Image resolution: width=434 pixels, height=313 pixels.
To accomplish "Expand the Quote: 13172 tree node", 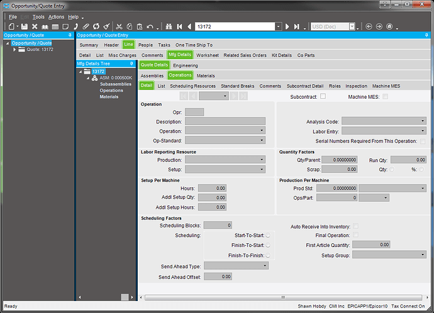I will pyautogui.click(x=14, y=50).
